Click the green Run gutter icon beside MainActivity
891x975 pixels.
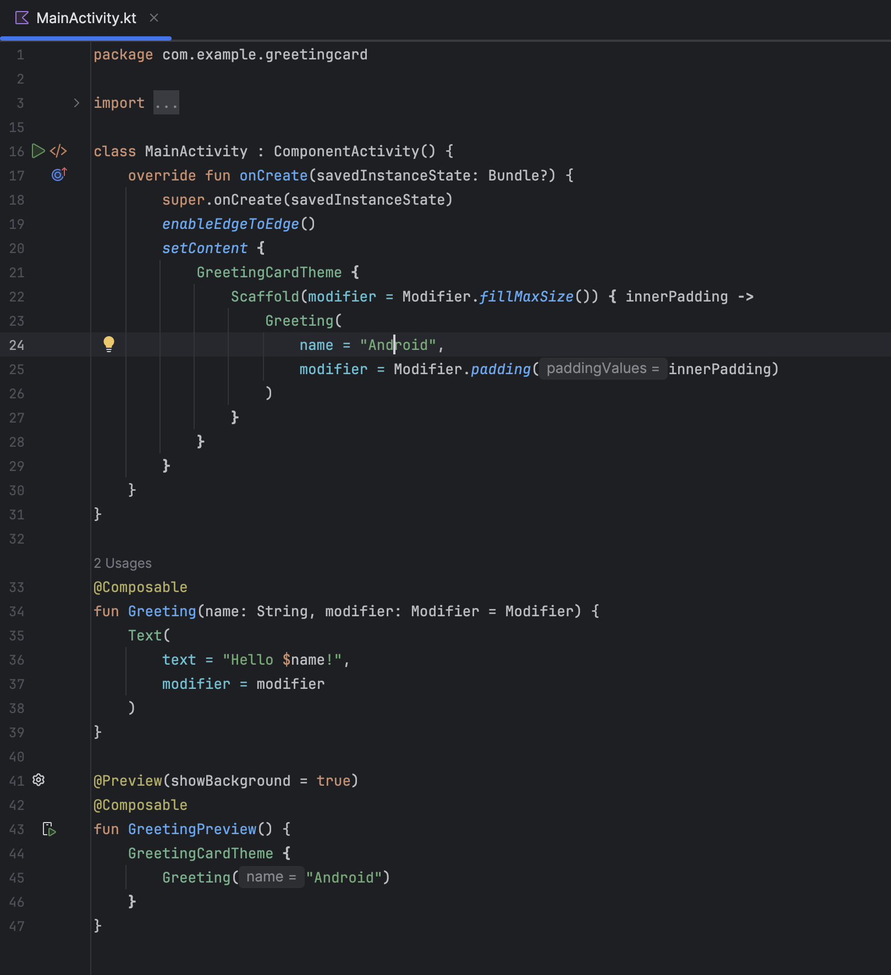(x=38, y=151)
